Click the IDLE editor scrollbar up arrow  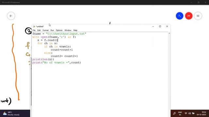click(169, 33)
